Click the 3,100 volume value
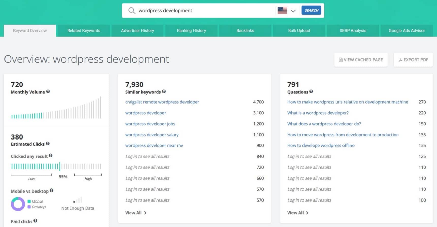 pyautogui.click(x=258, y=113)
